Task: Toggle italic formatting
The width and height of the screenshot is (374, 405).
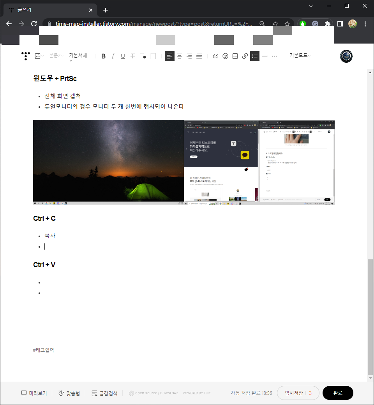Action: 113,56
